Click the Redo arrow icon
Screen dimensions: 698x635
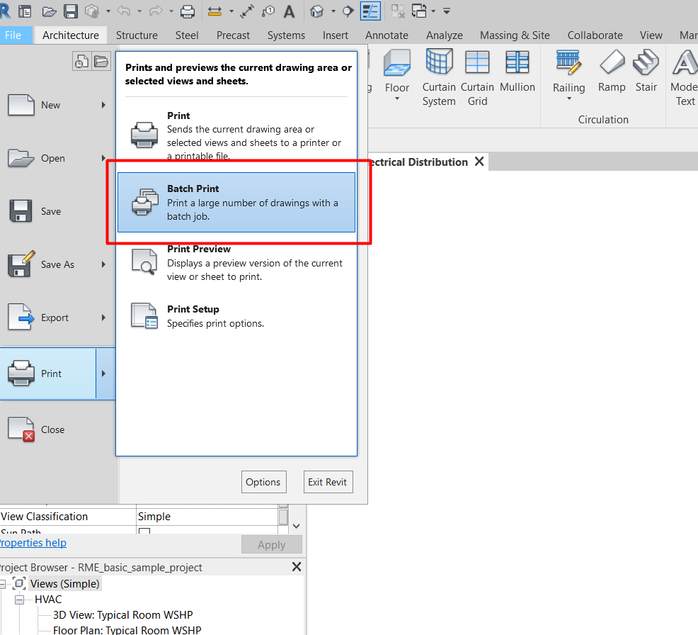point(156,11)
